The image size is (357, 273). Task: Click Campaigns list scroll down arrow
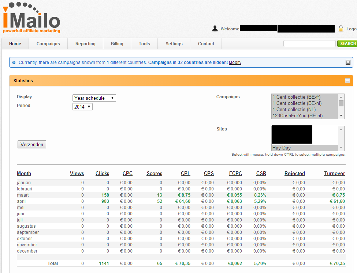pyautogui.click(x=341, y=115)
